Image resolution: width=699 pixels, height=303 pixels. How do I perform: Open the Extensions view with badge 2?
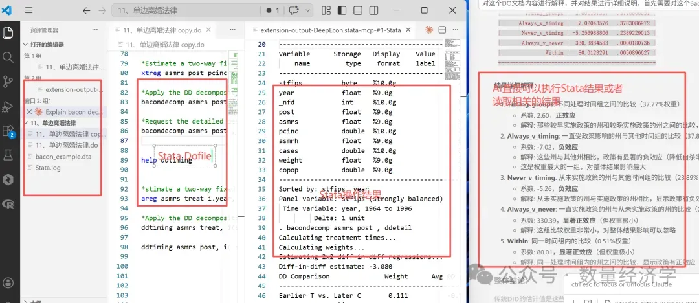(x=8, y=131)
